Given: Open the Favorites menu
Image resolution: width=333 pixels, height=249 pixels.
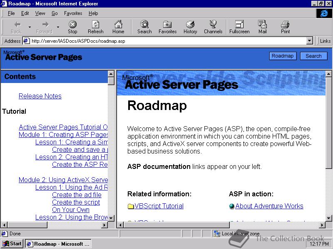Looking at the screenshot, I should (73, 13).
